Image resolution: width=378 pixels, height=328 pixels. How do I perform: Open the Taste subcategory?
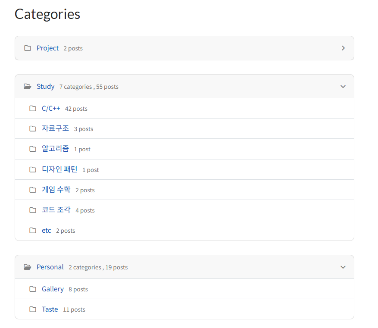[x=50, y=309]
